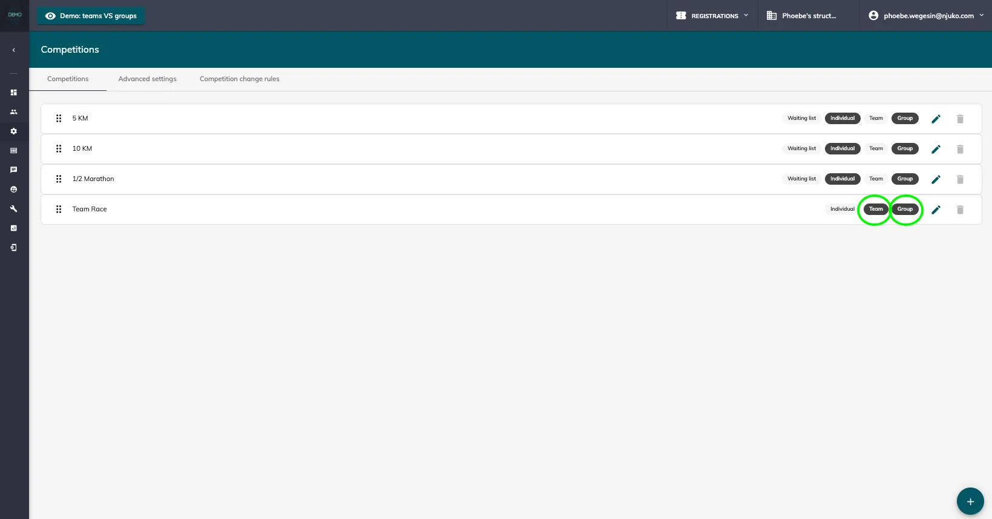
Task: Edit the Team Race competition
Action: 936,210
